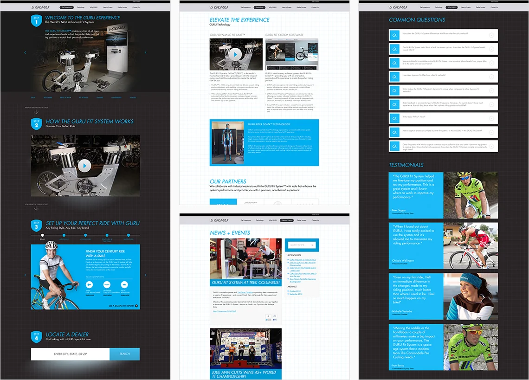Open The Experience tab on Experience page
Screen dimensions: 529x380
pos(66,7)
